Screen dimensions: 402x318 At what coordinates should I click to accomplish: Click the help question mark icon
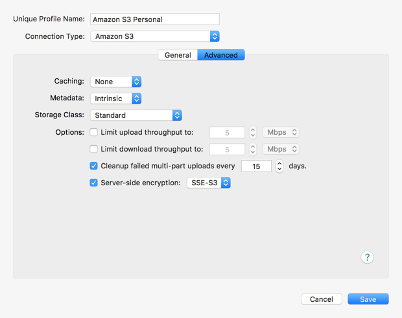point(367,257)
